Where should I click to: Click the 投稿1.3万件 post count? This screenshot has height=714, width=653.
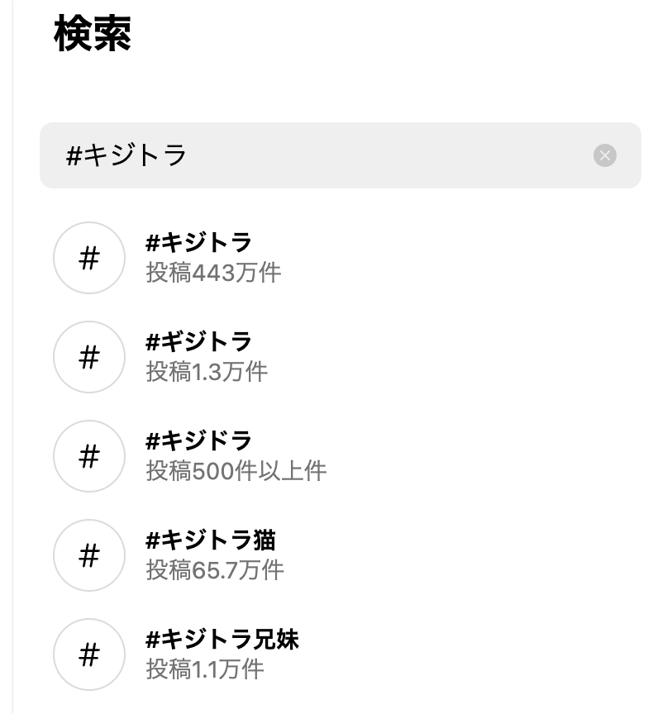207,371
